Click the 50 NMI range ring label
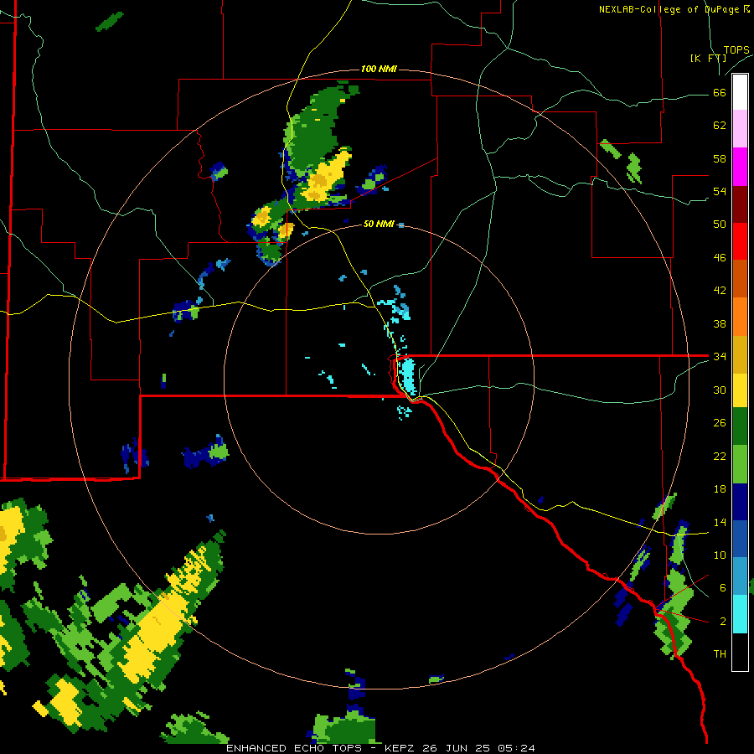Screen dimensions: 754x754 pyautogui.click(x=379, y=224)
